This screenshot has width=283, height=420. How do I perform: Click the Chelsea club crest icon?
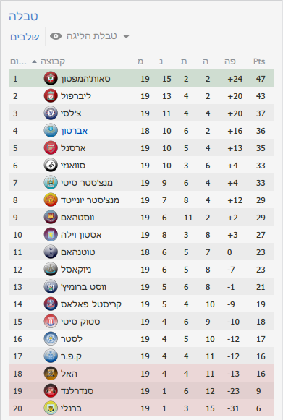[51, 113]
